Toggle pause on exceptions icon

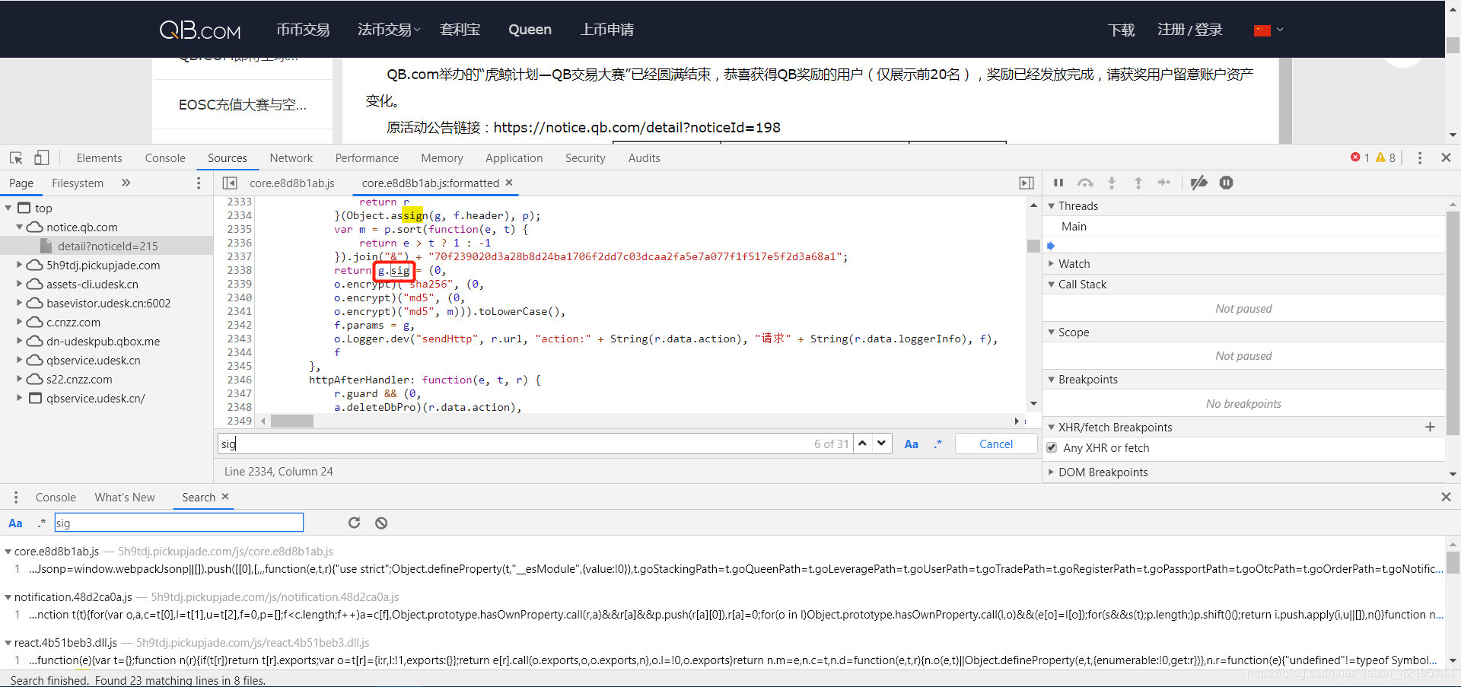pos(1226,183)
